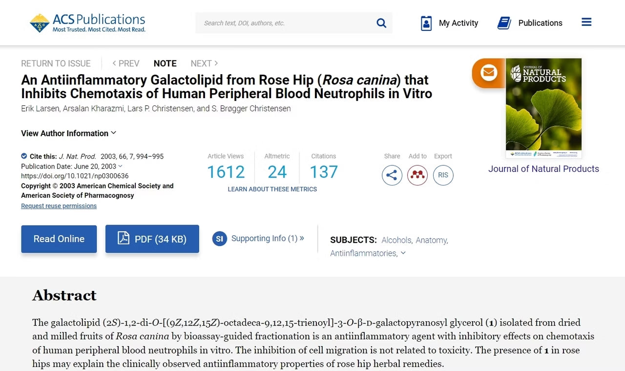625x371 pixels.
Task: Open My Activity icon
Action: click(x=426, y=23)
